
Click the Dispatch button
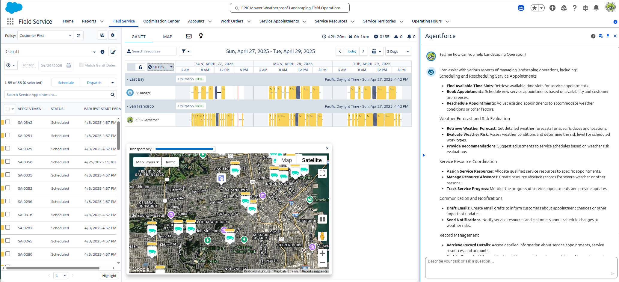(94, 83)
